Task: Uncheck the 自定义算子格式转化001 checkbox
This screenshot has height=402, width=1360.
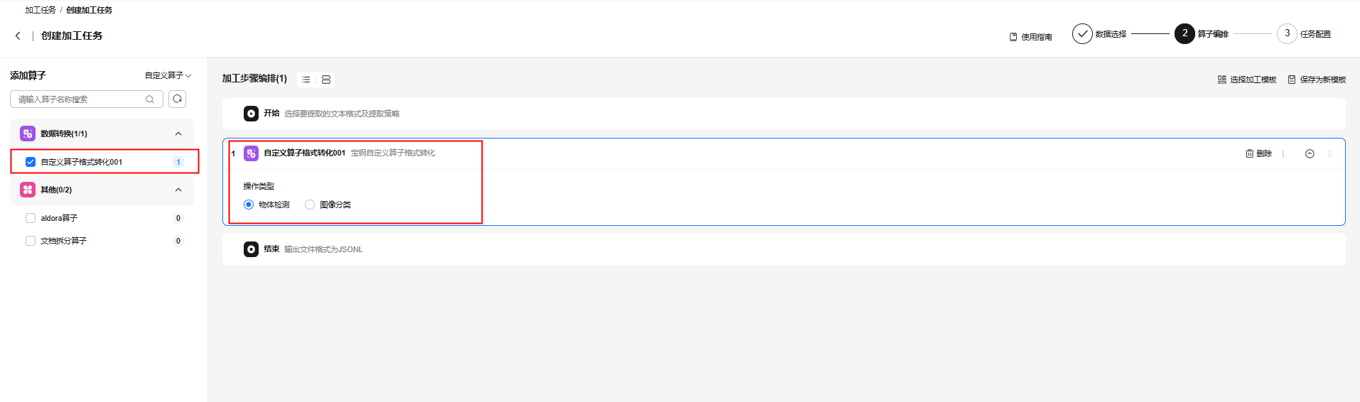Action: (x=31, y=162)
